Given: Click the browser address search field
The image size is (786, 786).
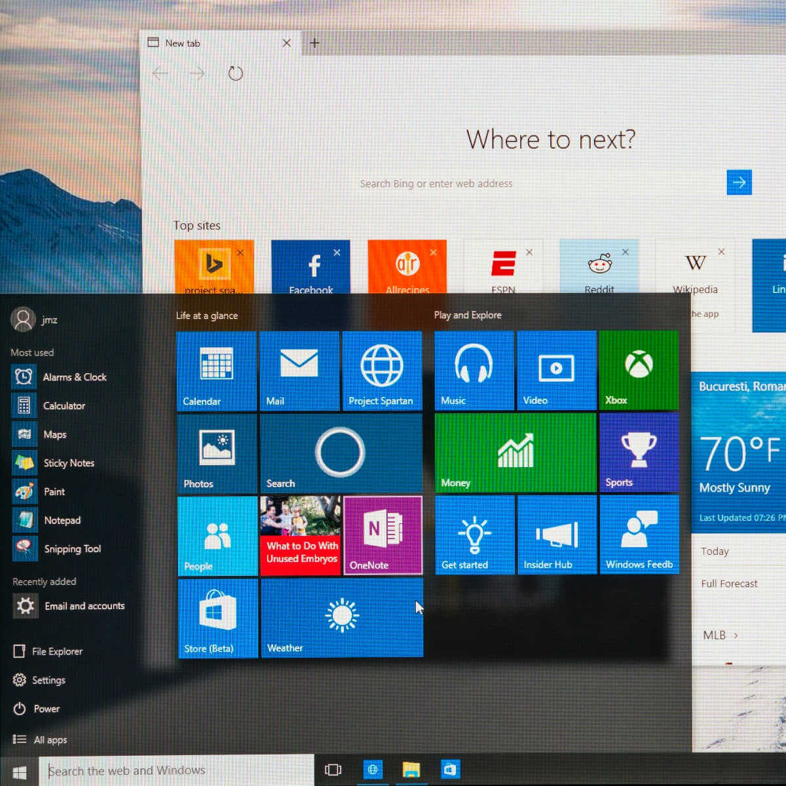Looking at the screenshot, I should (x=540, y=183).
